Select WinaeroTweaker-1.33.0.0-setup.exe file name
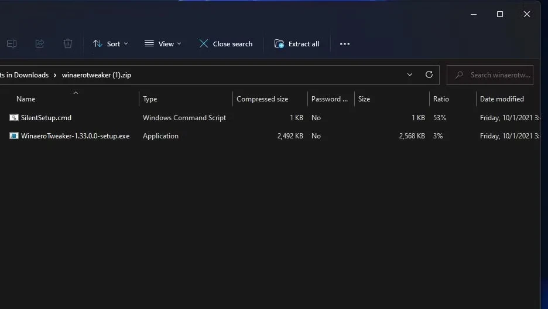This screenshot has width=548, height=309. coord(75,136)
